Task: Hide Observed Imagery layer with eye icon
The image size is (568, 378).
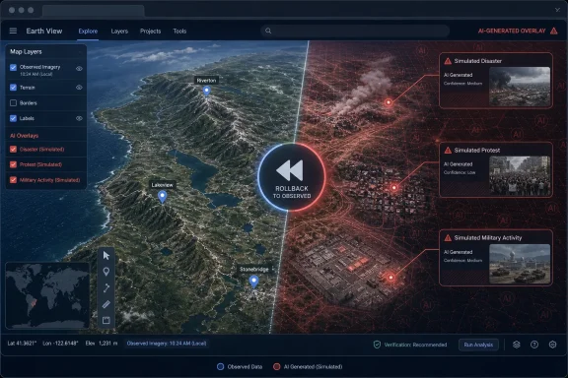Action: 79,68
